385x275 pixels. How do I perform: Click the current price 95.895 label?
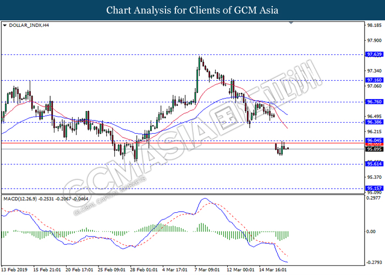click(374, 149)
